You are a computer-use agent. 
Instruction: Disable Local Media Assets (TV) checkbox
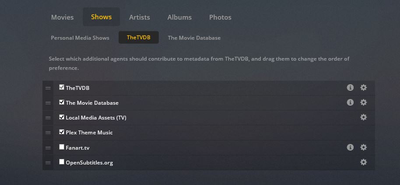click(x=61, y=117)
